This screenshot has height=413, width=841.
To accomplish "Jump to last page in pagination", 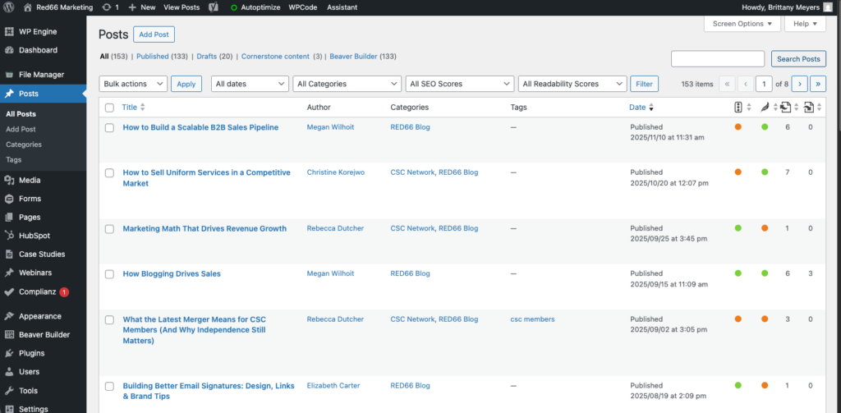I will pyautogui.click(x=817, y=84).
